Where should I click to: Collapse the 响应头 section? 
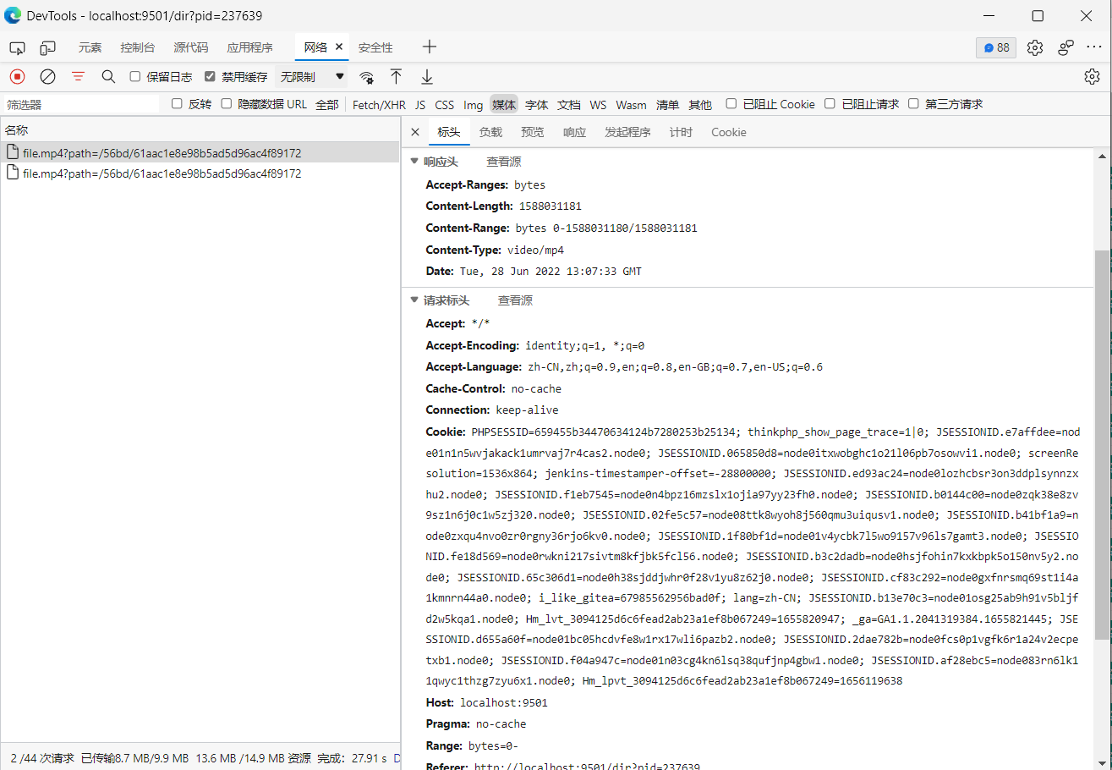tap(414, 162)
